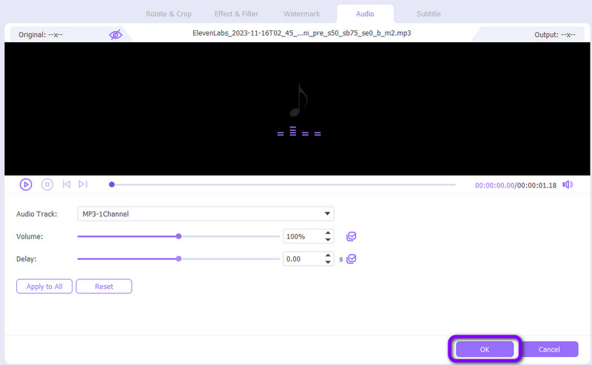Click the Output resolution label
The width and height of the screenshot is (592, 365).
(x=554, y=35)
